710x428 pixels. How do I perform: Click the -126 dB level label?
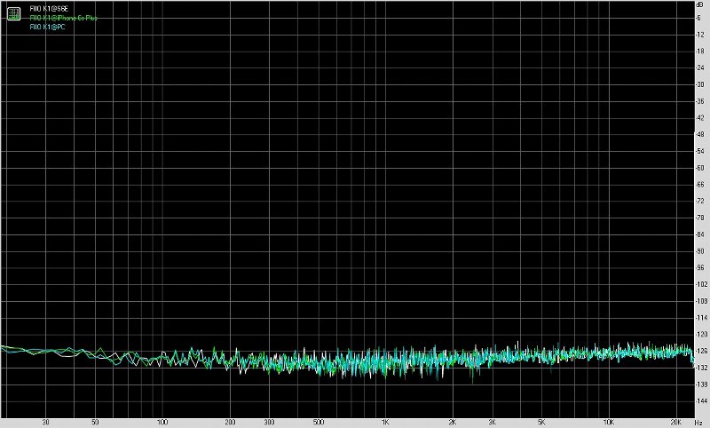click(x=700, y=351)
